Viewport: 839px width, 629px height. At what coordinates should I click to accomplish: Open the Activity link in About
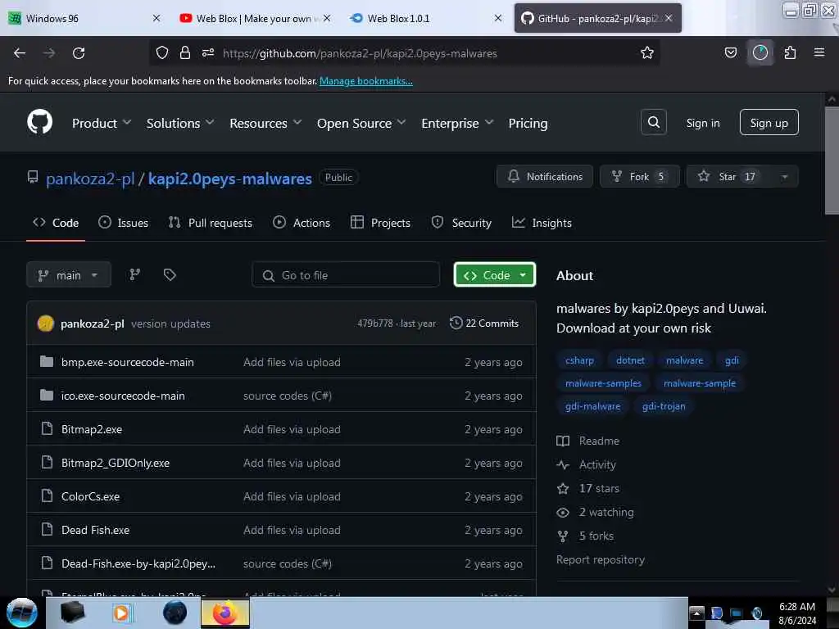(587, 464)
